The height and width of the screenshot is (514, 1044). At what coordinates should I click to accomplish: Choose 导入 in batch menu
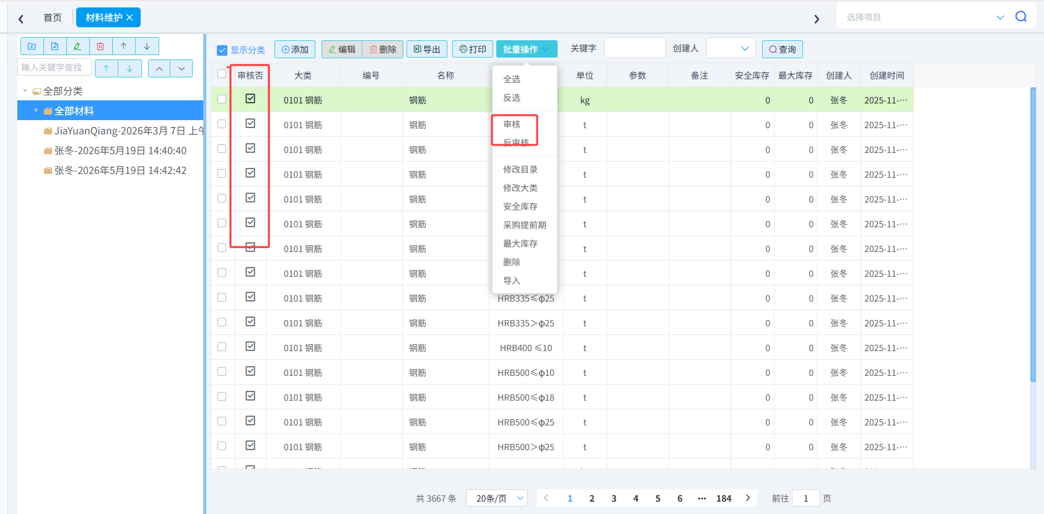point(512,281)
